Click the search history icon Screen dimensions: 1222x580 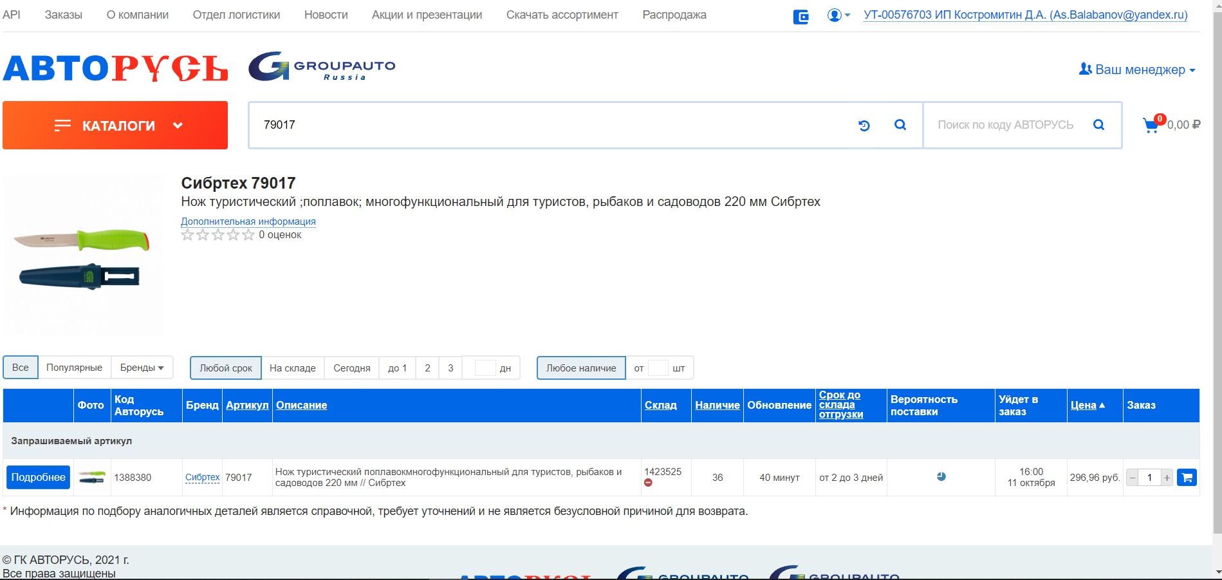(864, 126)
